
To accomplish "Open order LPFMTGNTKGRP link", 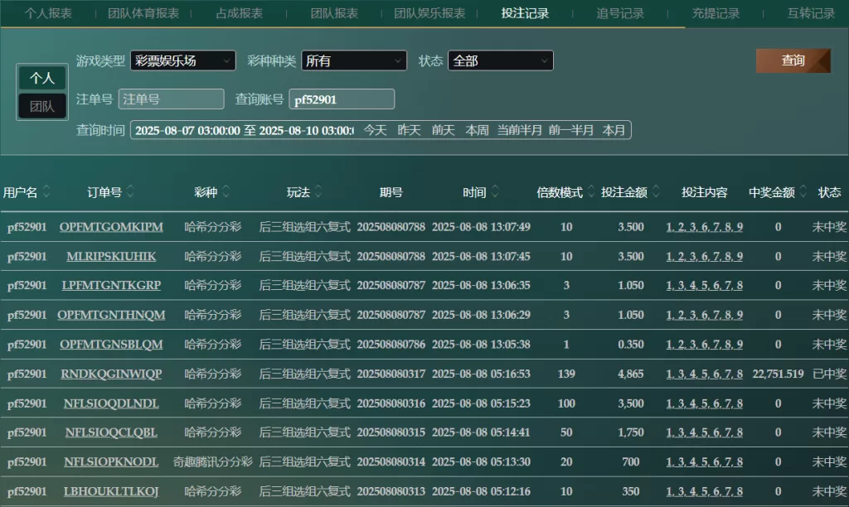I will tap(111, 285).
